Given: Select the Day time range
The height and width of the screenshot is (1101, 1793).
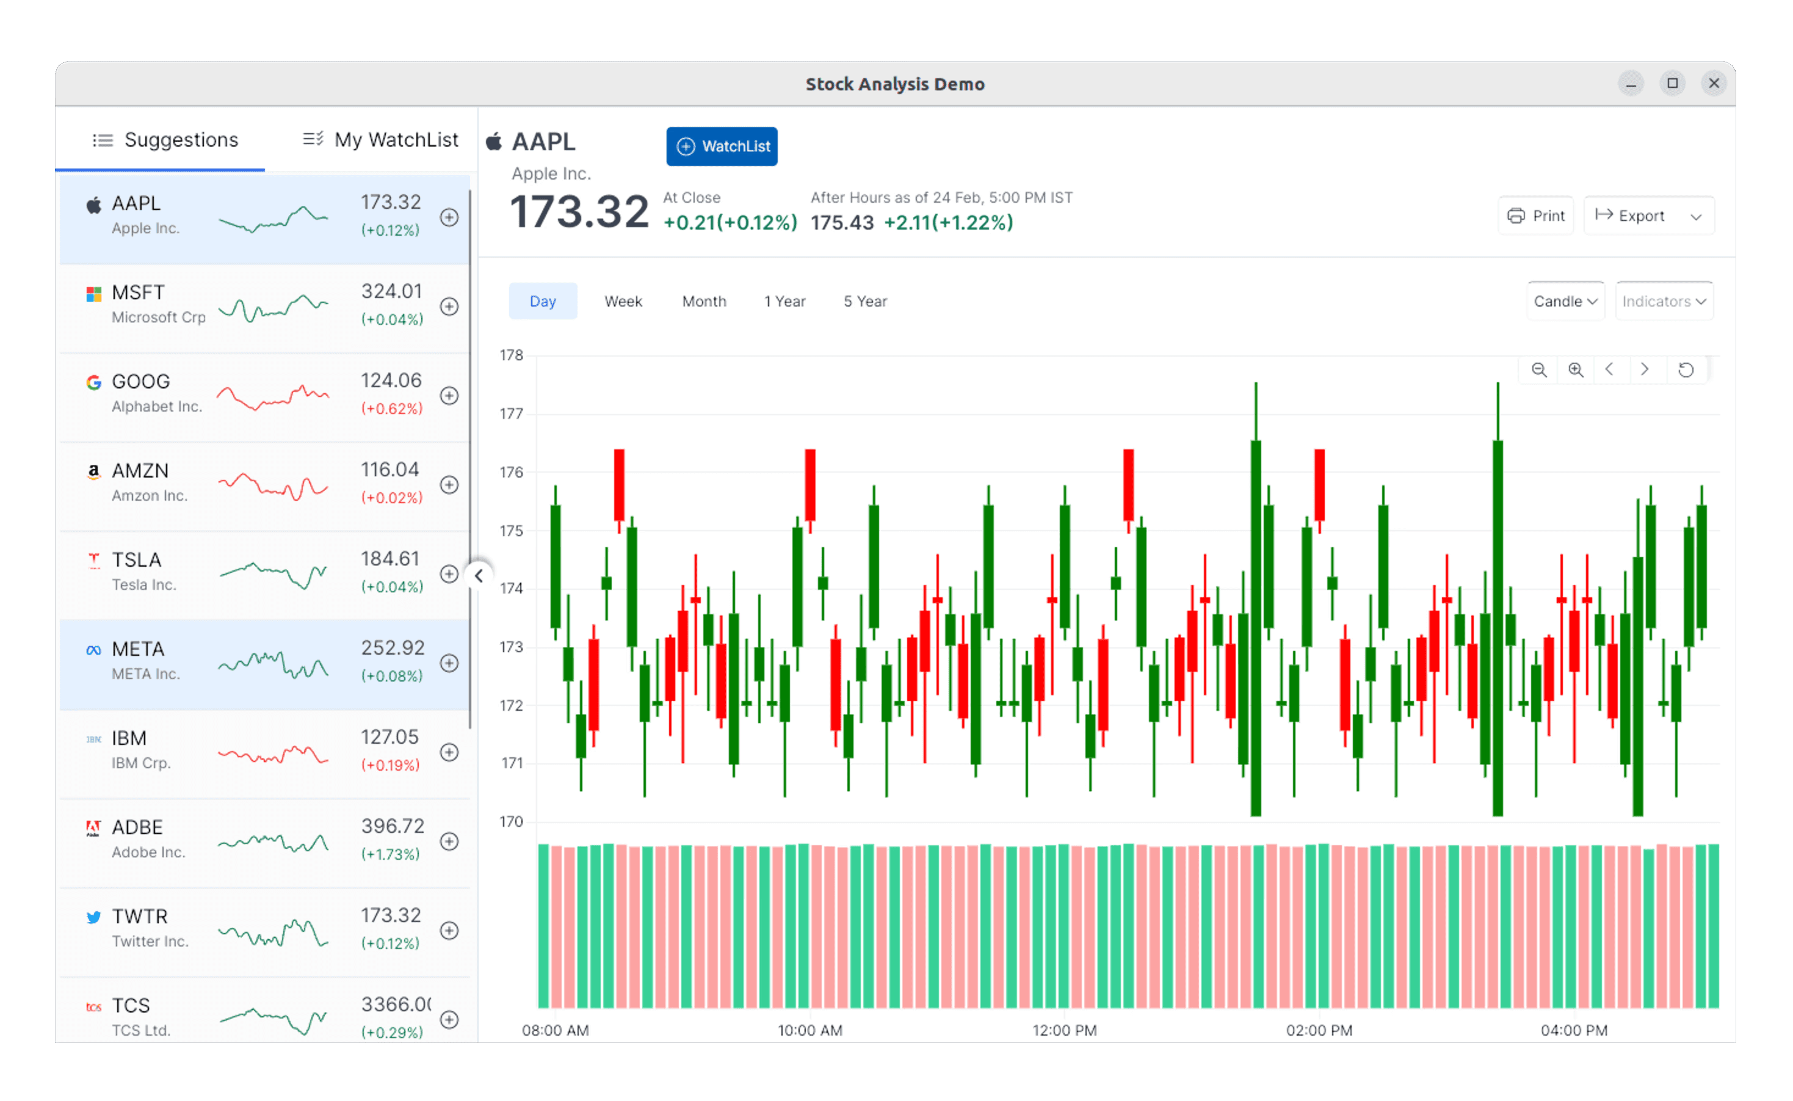Looking at the screenshot, I should [x=542, y=302].
